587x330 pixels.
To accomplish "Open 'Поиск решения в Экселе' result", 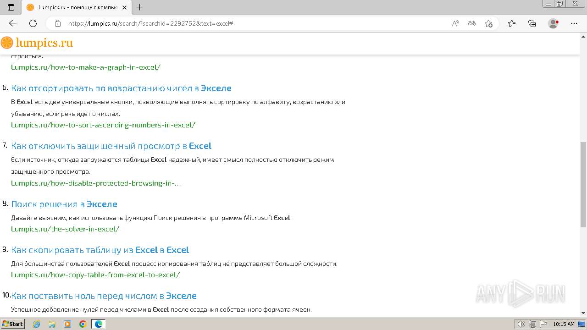I will pyautogui.click(x=64, y=204).
